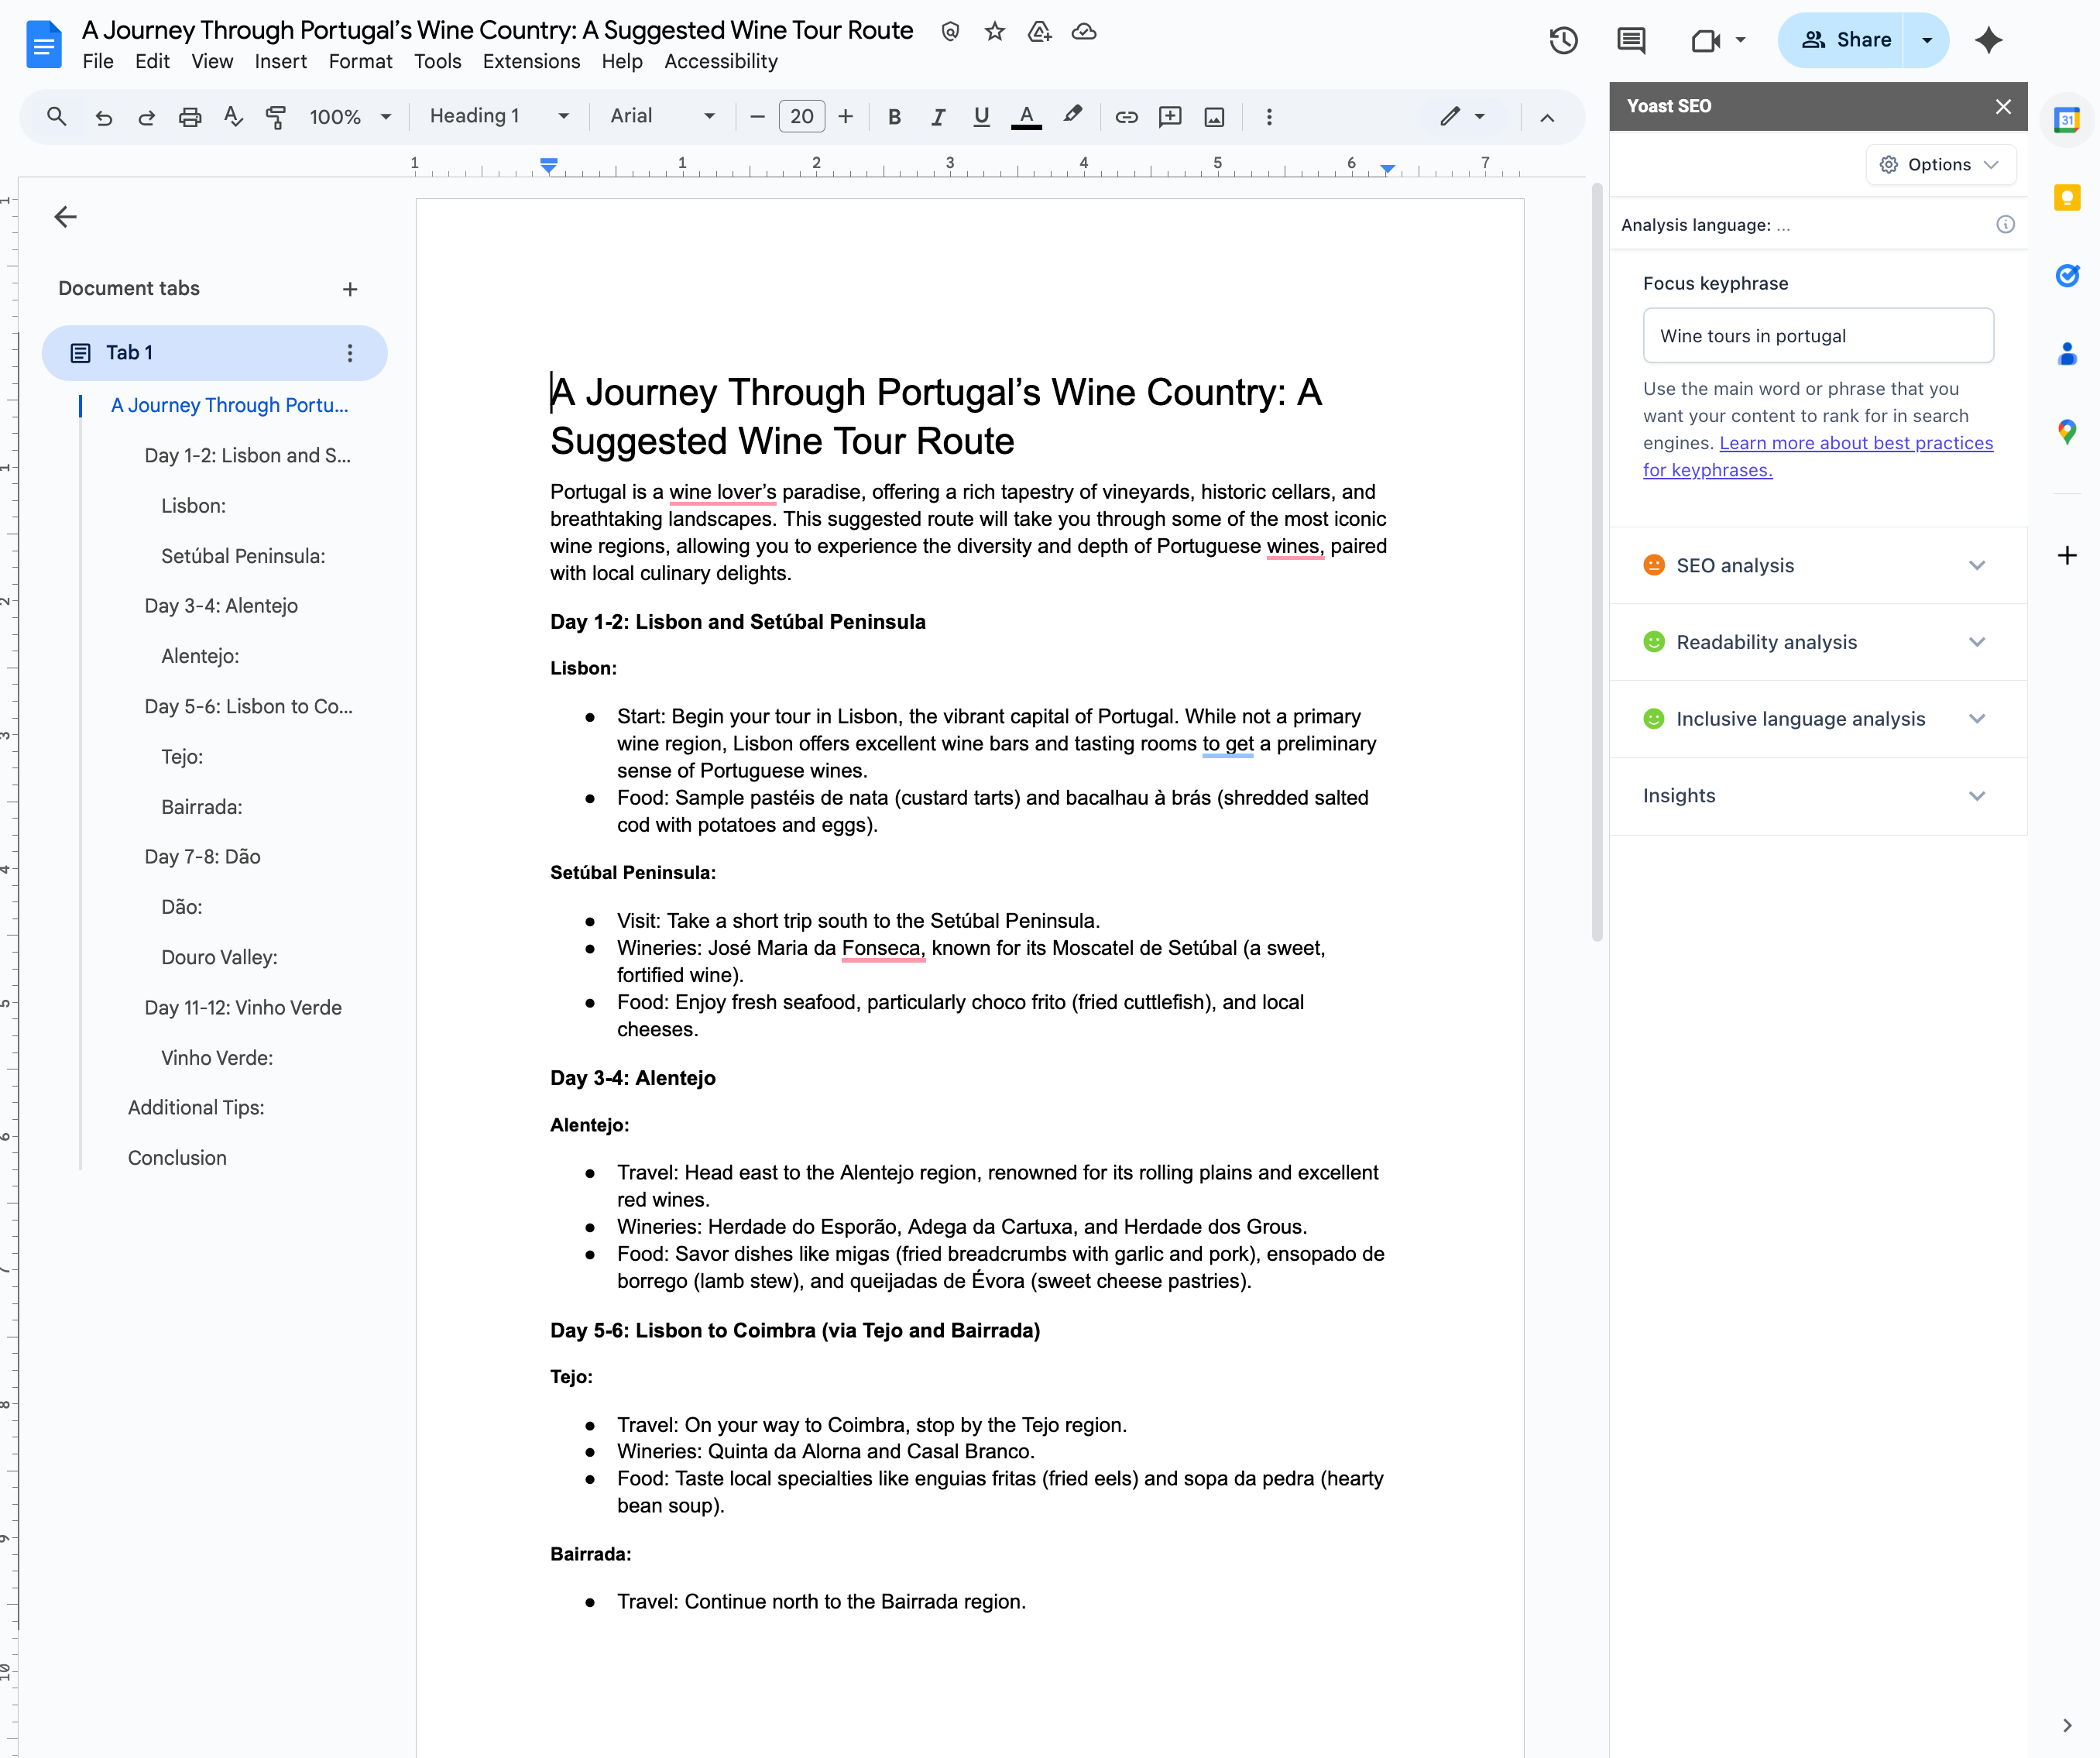Screen dimensions: 2100x1758
Task: Open the Accessibility menu
Action: [x=721, y=61]
